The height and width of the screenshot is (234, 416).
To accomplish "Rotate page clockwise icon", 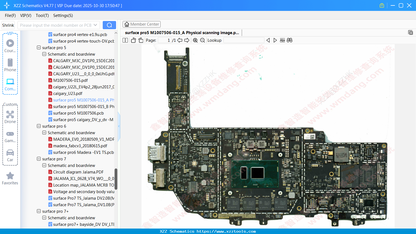I will point(141,40).
